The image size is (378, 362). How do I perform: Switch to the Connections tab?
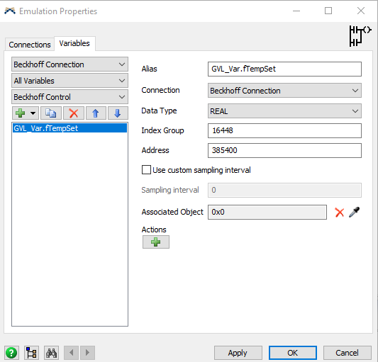30,45
